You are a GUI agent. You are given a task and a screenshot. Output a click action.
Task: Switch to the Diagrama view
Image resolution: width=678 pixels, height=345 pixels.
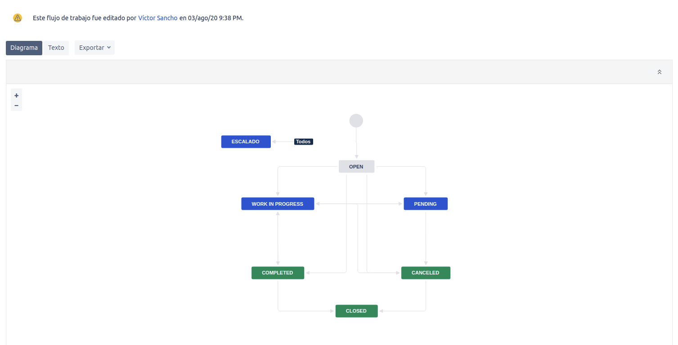[x=24, y=48]
